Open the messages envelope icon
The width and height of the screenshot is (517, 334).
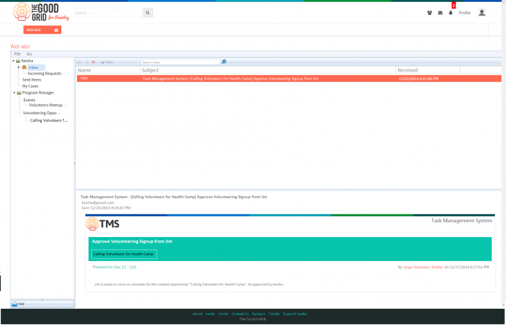pos(440,13)
